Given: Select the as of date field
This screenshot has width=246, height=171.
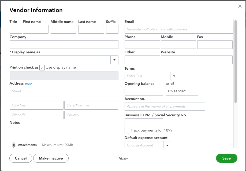Looking at the screenshot, I should pos(182,91).
